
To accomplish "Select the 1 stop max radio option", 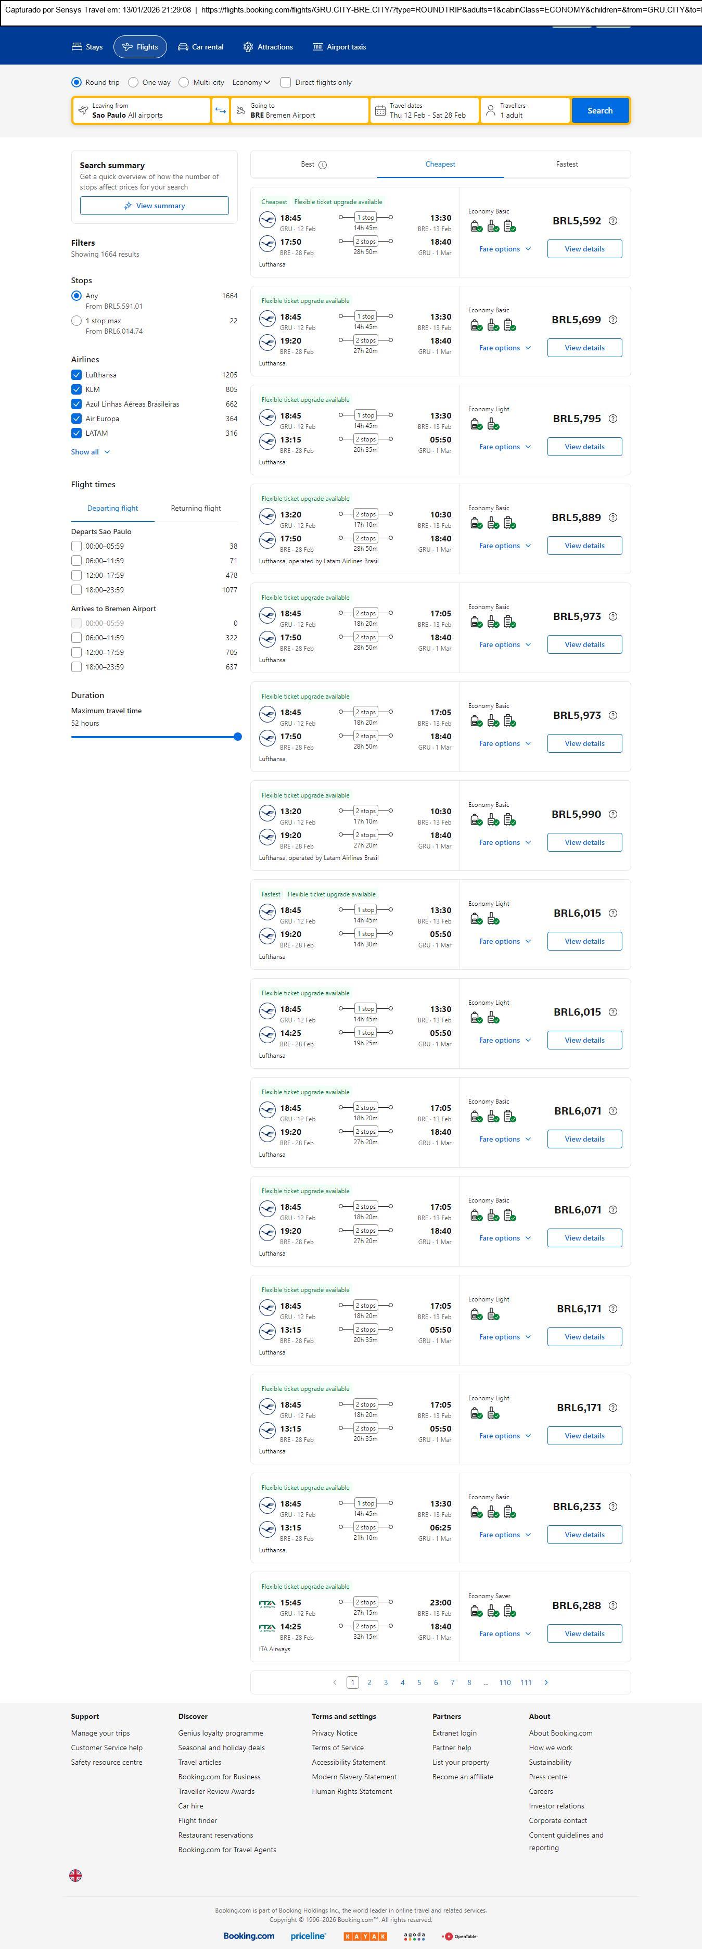I will (x=76, y=321).
